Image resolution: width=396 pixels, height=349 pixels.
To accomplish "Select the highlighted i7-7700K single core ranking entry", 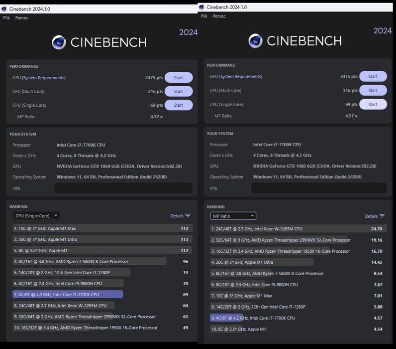I will (x=102, y=294).
